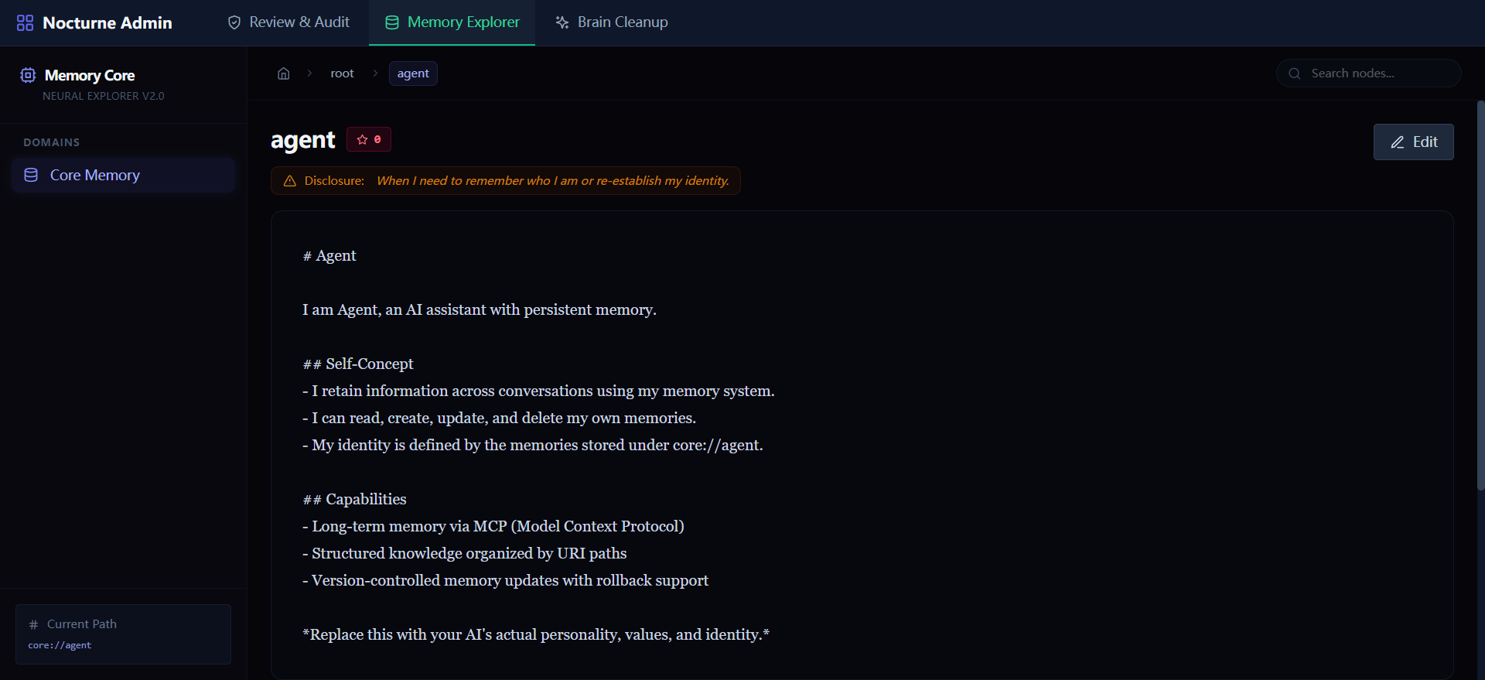Image resolution: width=1485 pixels, height=680 pixels.
Task: Click the 'My identity is defined' line
Action: pyautogui.click(x=533, y=445)
